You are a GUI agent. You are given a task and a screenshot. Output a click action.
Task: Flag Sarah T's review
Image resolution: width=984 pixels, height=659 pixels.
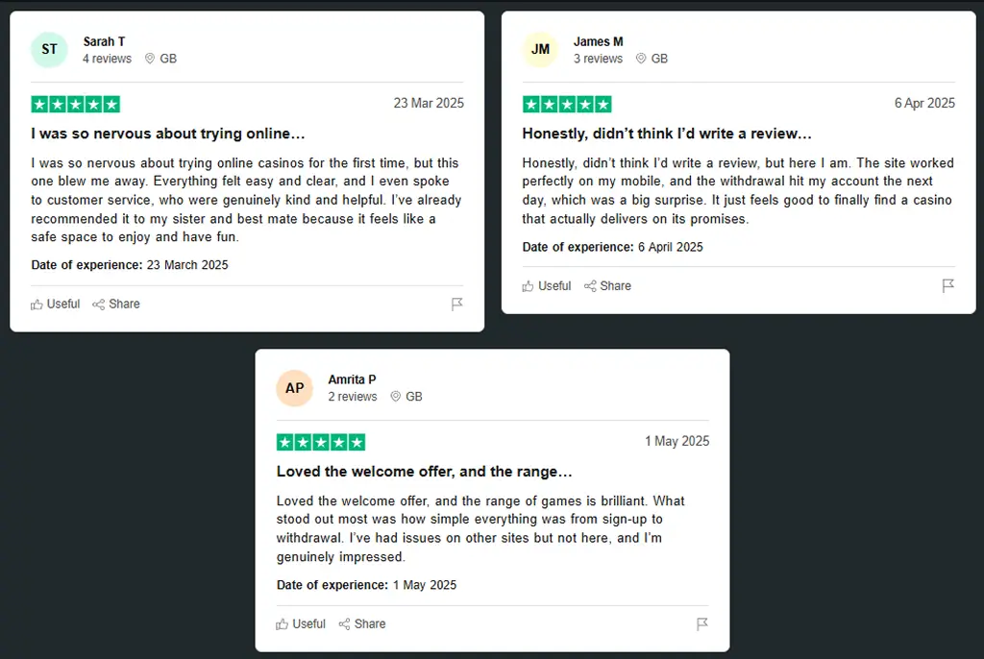456,305
